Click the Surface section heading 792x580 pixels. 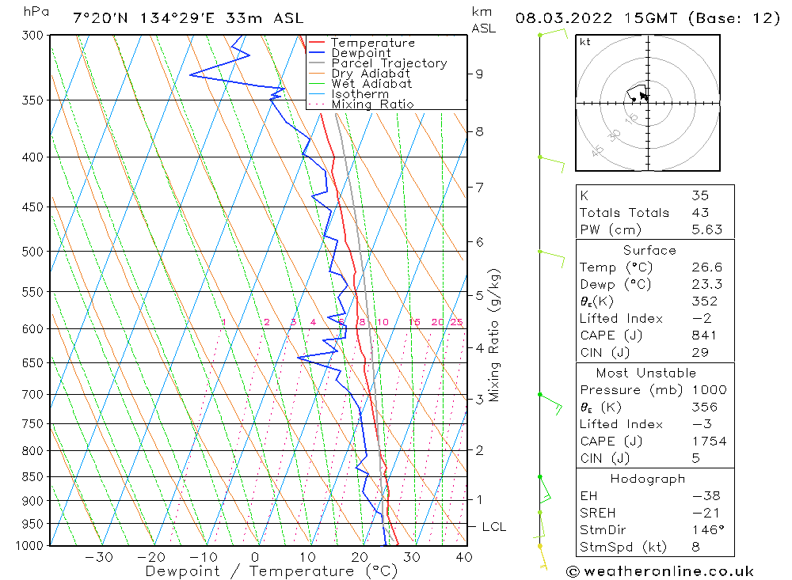(649, 250)
